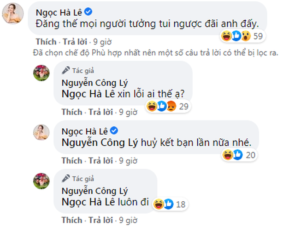The width and height of the screenshot is (295, 227).
Task: Click the reaction icons beside the count 18
Action: click(x=163, y=204)
